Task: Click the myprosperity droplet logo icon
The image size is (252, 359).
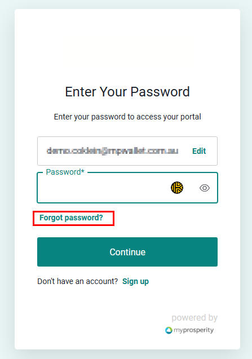Action: click(169, 330)
